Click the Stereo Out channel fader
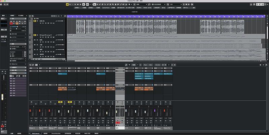Viewport: 269px width, 135px height. (x=164, y=111)
